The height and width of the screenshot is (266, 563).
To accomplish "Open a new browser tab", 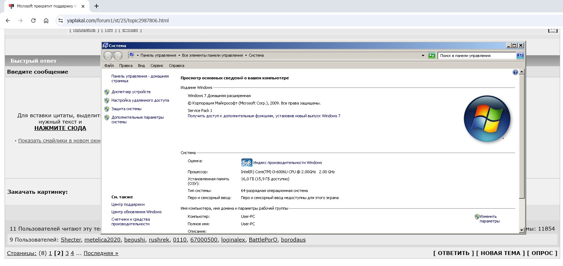I will [x=96, y=6].
